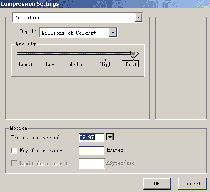
Task: Expand the Depth dropdown arrow
Action: [x=113, y=33]
